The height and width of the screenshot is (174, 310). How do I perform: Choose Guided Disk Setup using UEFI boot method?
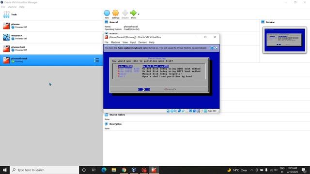[x=159, y=71]
